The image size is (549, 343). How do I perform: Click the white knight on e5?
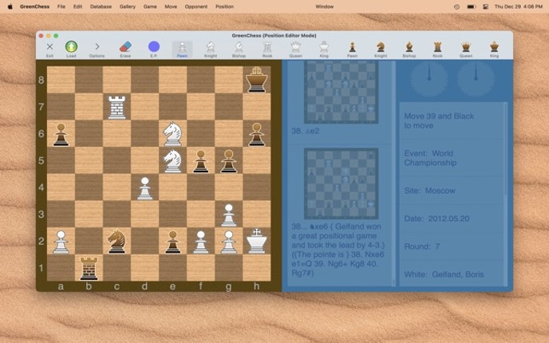[172, 160]
